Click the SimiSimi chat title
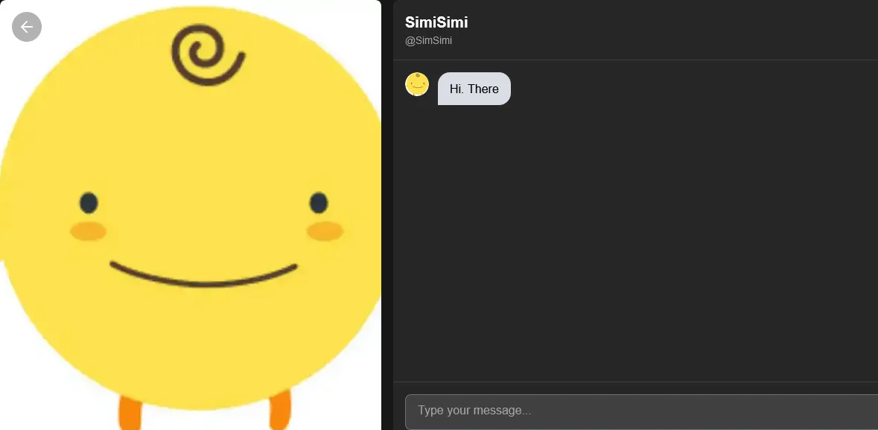The image size is (878, 430). point(436,22)
